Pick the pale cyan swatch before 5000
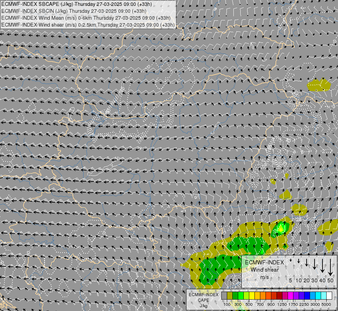 pos(324,296)
